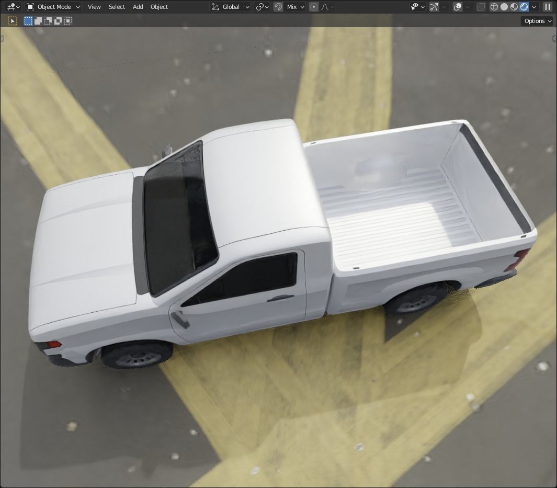Viewport: 557px width, 488px height.
Task: Expand the gizmo options arrow
Action: [444, 7]
